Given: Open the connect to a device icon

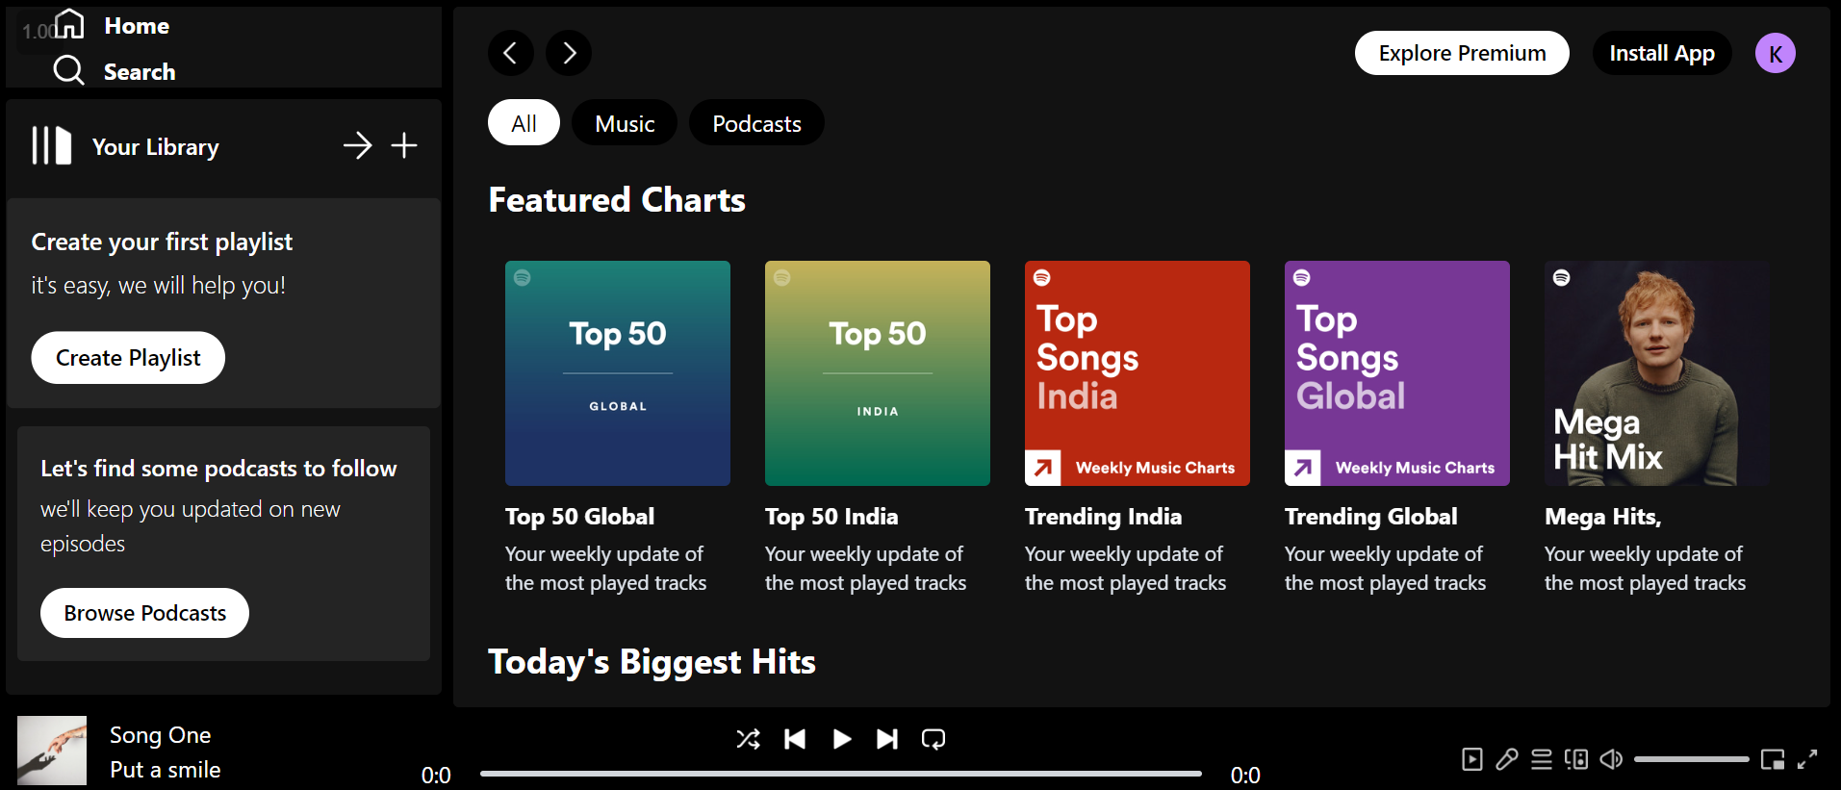Looking at the screenshot, I should [1576, 759].
